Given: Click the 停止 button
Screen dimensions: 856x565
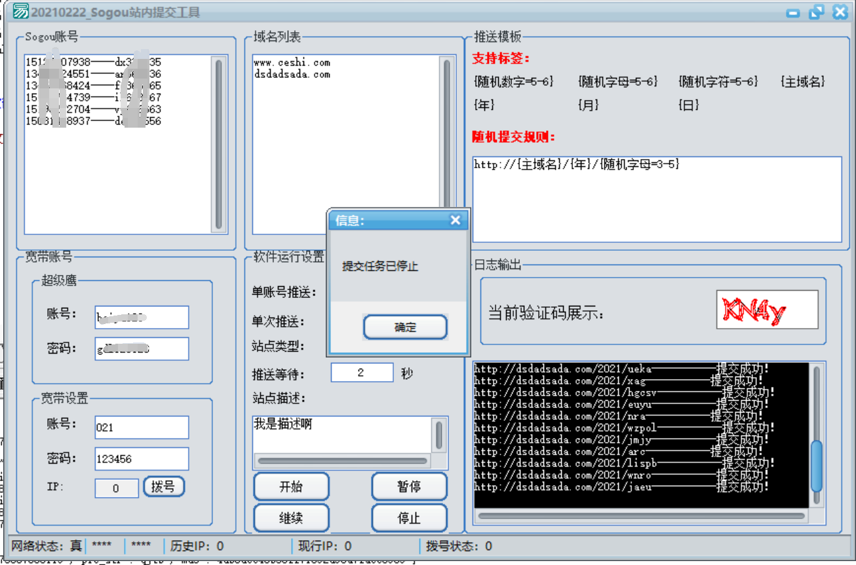Looking at the screenshot, I should (409, 518).
